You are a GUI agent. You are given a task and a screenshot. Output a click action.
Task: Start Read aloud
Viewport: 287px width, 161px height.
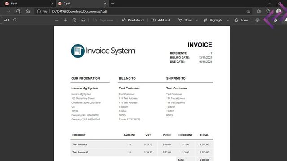133,20
